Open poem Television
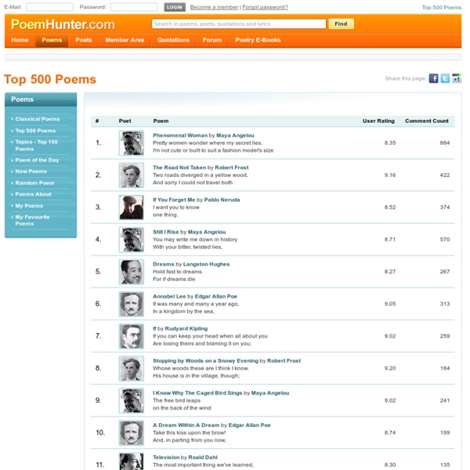 click(x=166, y=457)
